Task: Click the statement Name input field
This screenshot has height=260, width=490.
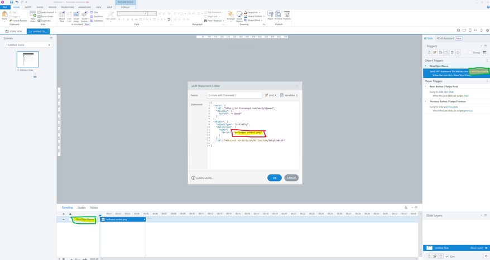Action: 234,95
